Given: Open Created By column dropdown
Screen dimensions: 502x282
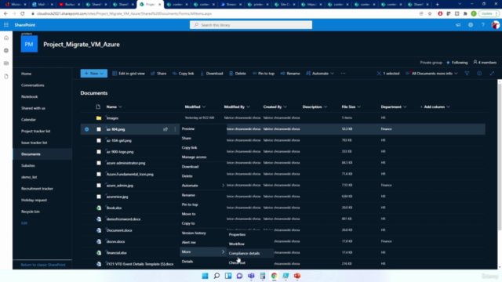Looking at the screenshot, I should (275, 107).
